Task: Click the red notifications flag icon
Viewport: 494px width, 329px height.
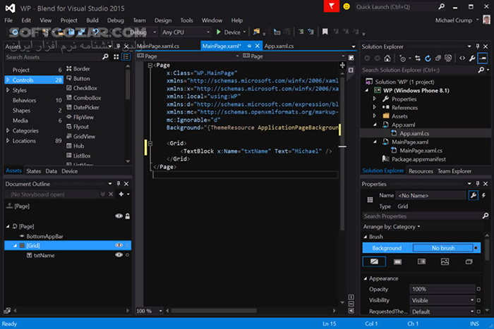Action: (x=332, y=6)
